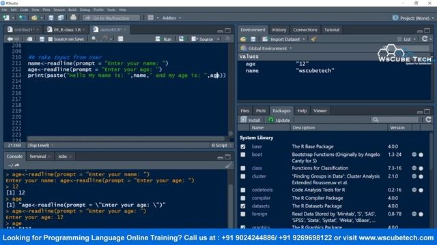This screenshot has width=437, height=245.
Task: Refresh the Environment pane
Action: pyautogui.click(x=425, y=39)
